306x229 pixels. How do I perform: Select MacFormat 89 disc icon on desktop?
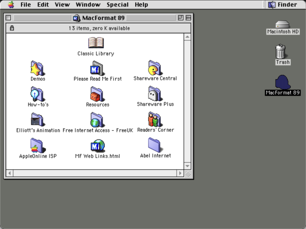click(x=283, y=82)
